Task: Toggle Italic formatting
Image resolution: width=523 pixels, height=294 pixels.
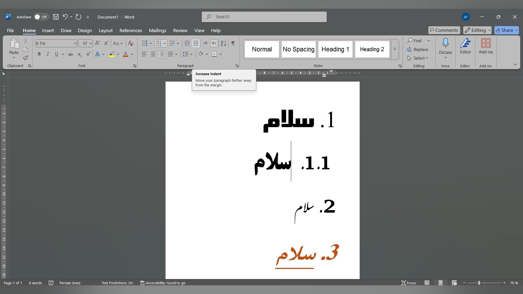Action: tap(48, 54)
